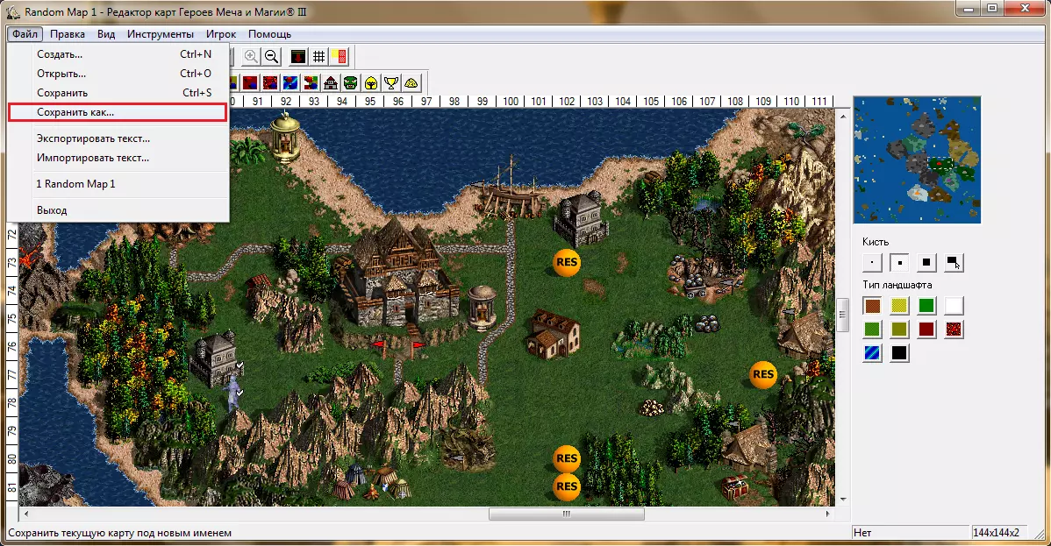Pick the speckled red lava terrain swatch
Screen dimensions: 1051x546
coord(953,329)
